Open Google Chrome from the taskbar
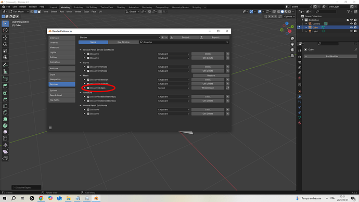This screenshot has height=202, width=359. tap(41, 198)
